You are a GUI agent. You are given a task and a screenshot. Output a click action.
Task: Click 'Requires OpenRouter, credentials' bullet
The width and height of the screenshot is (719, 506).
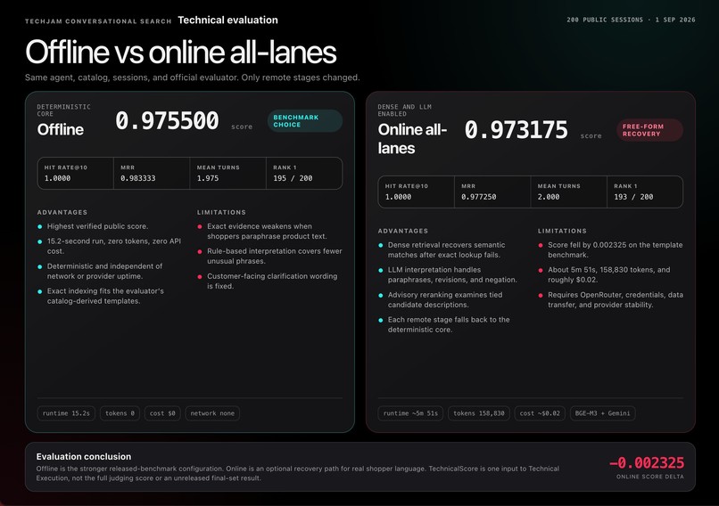[x=616, y=300]
